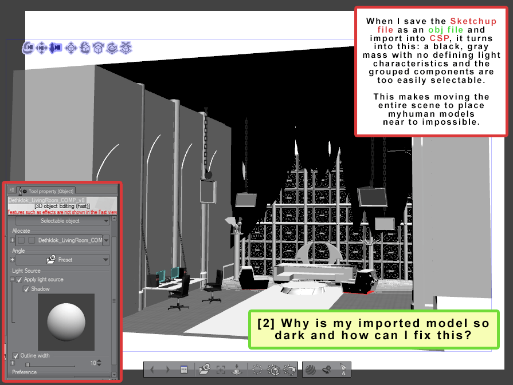Viewport: 513px width, 385px height.
Task: Select the pan camera manipulator icon
Action: click(41, 48)
